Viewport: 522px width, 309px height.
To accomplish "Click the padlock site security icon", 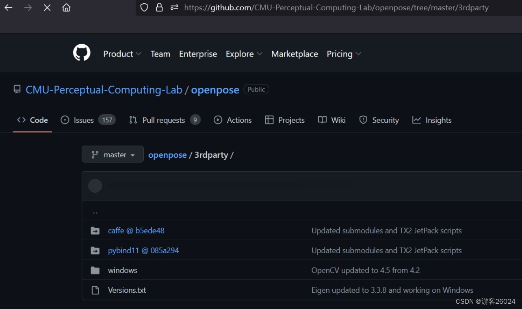I will pyautogui.click(x=159, y=7).
